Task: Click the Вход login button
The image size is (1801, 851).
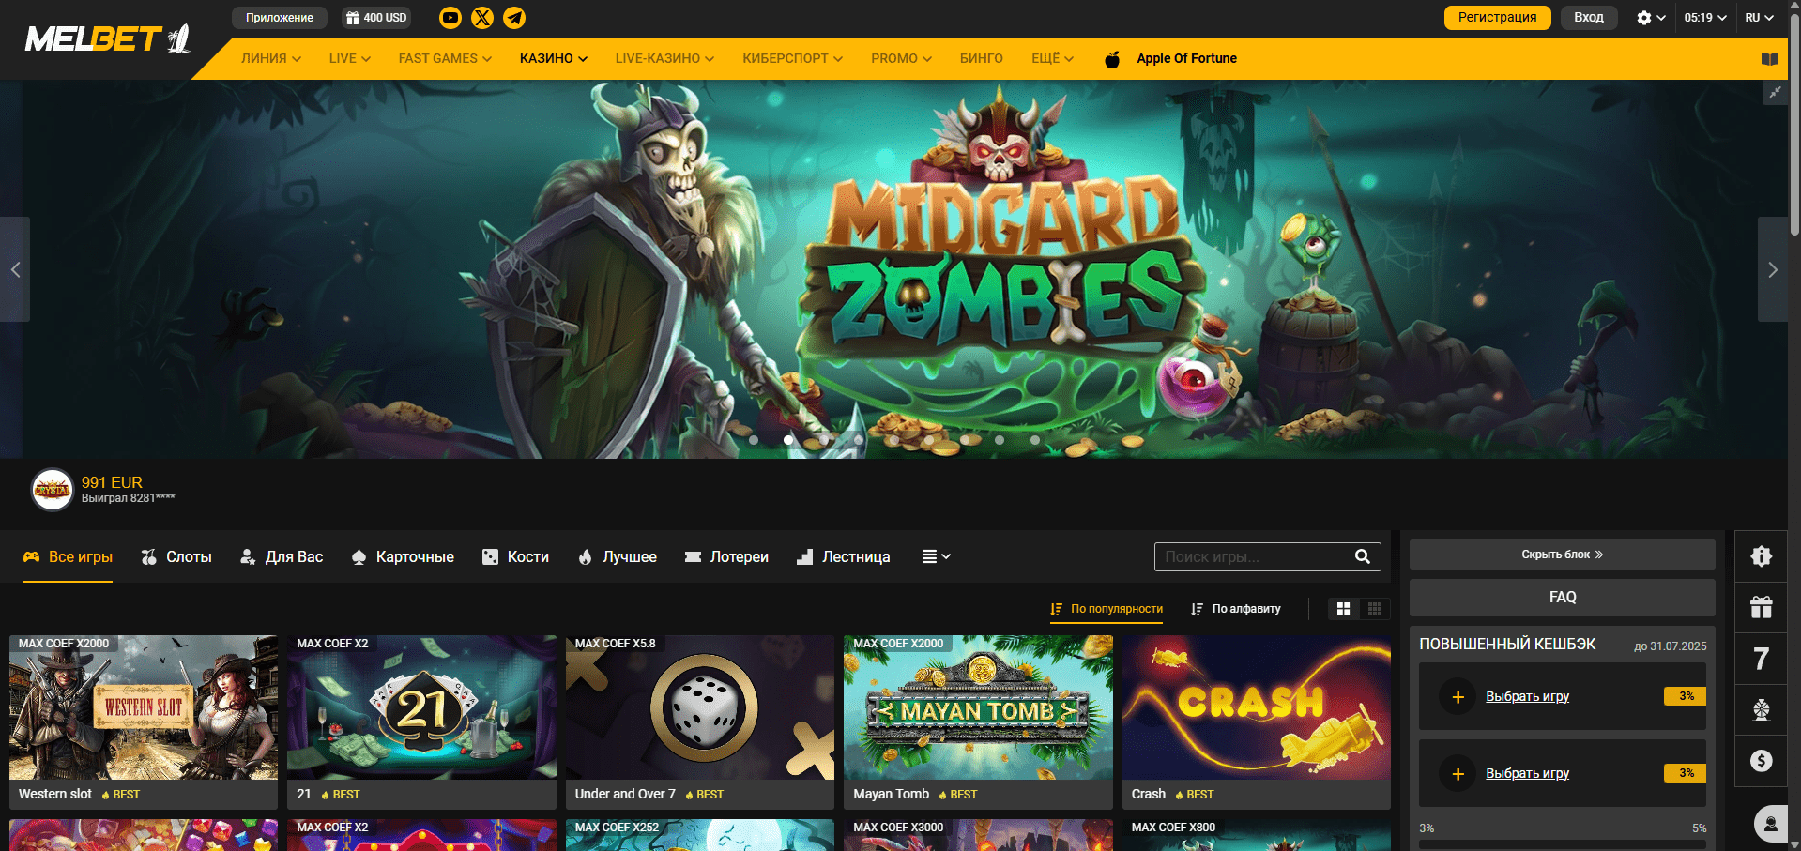Action: click(x=1589, y=18)
